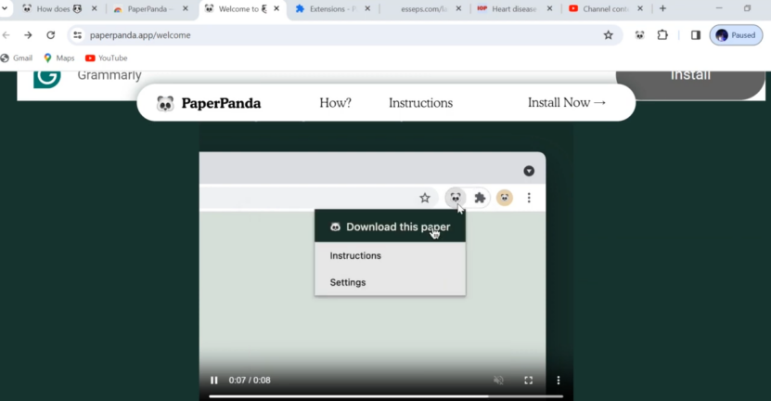Viewport: 771px width, 401px height.
Task: Click the star icon inside the demo video
Action: coord(425,198)
